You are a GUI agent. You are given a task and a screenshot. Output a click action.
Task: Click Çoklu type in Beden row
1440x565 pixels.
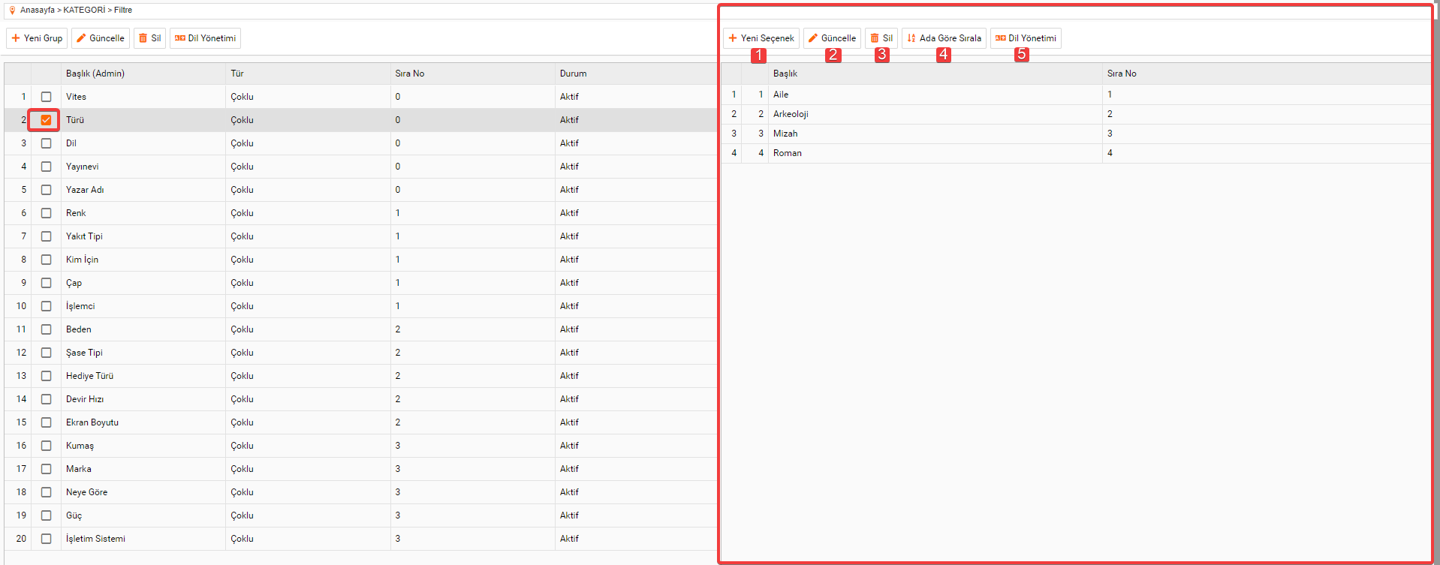[242, 329]
